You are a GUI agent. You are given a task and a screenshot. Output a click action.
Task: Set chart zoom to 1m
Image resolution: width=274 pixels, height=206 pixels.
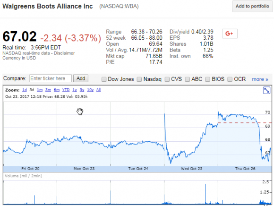[x=40, y=90]
